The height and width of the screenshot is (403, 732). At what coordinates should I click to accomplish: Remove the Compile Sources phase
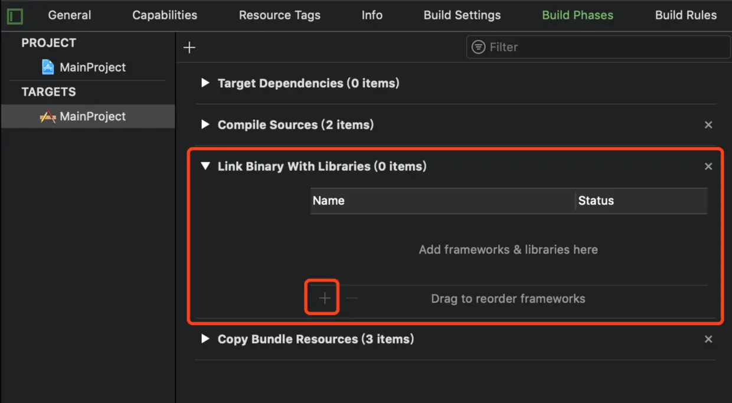coord(708,125)
